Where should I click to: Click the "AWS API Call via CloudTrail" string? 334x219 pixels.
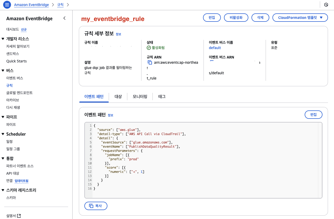pos(155,134)
